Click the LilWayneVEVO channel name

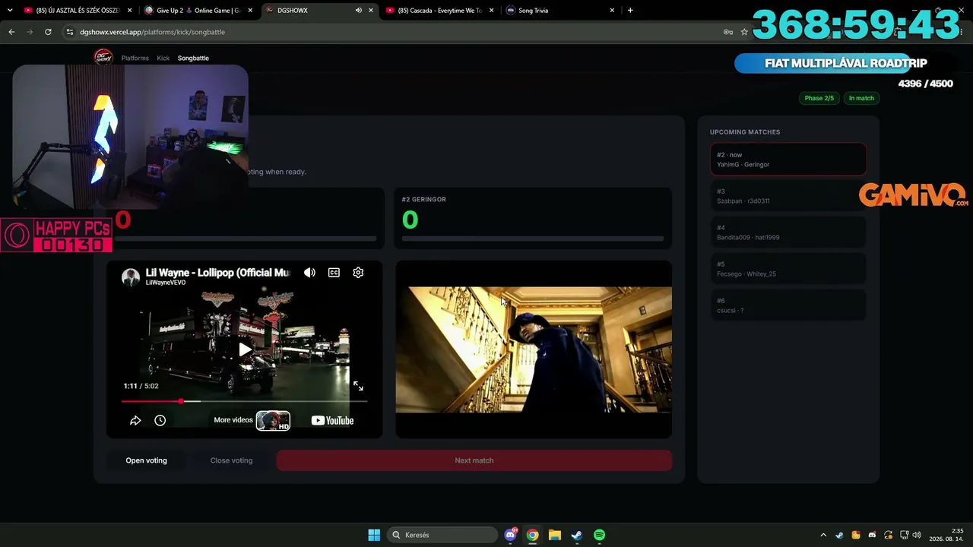166,283
